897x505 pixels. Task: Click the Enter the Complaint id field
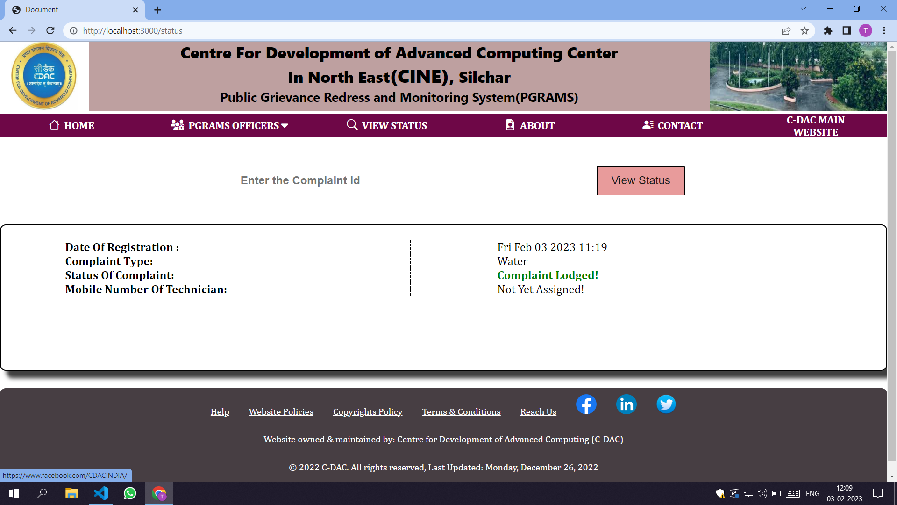[x=416, y=180]
